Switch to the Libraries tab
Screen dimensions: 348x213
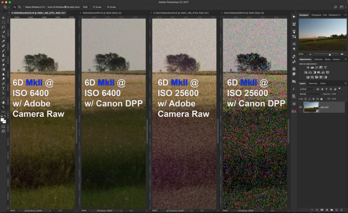(x=318, y=59)
